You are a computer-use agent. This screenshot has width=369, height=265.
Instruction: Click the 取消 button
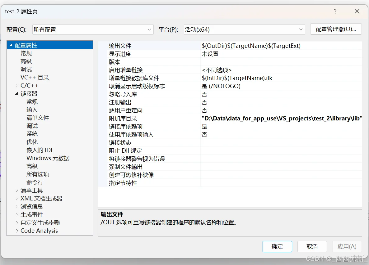click(x=312, y=246)
